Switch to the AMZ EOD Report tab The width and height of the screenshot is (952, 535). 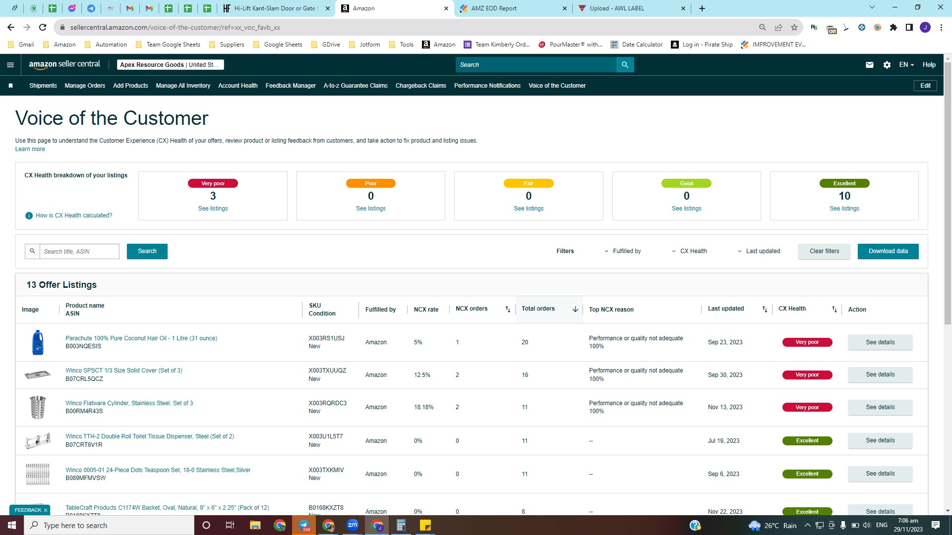pos(513,8)
